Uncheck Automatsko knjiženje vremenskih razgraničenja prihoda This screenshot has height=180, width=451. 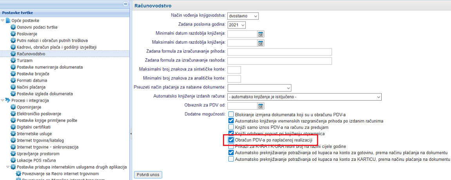231,121
